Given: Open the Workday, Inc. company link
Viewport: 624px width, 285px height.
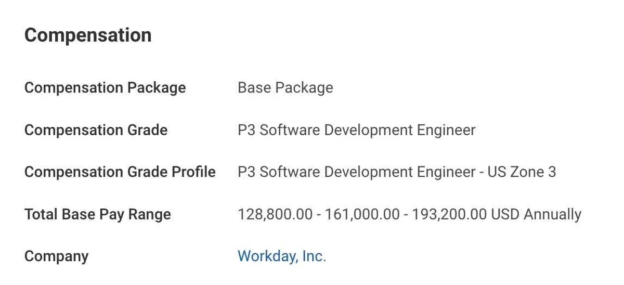Looking at the screenshot, I should click(281, 256).
